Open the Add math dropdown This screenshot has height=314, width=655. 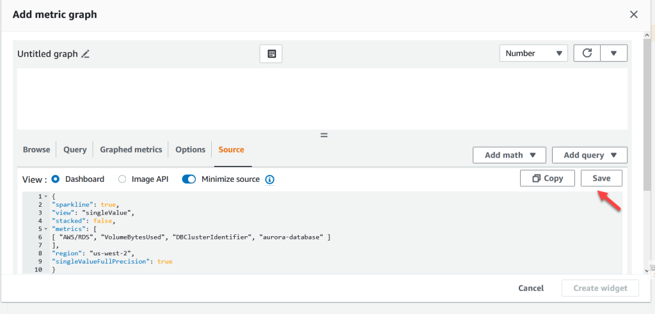click(x=509, y=155)
